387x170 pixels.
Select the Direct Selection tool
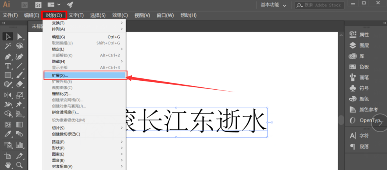(20, 37)
